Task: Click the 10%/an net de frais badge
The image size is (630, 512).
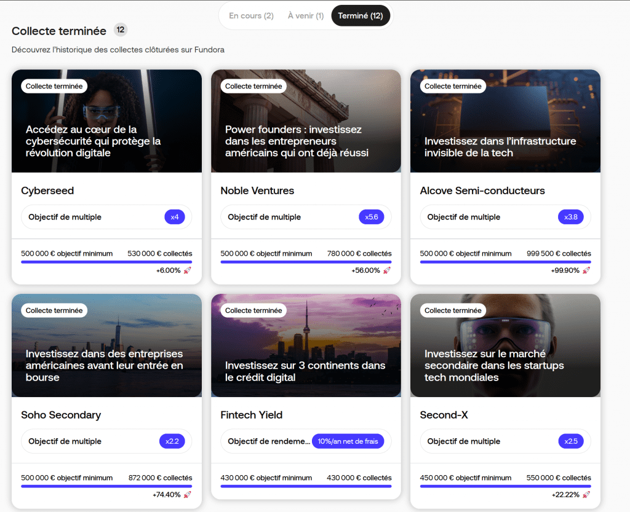Action: coord(348,441)
